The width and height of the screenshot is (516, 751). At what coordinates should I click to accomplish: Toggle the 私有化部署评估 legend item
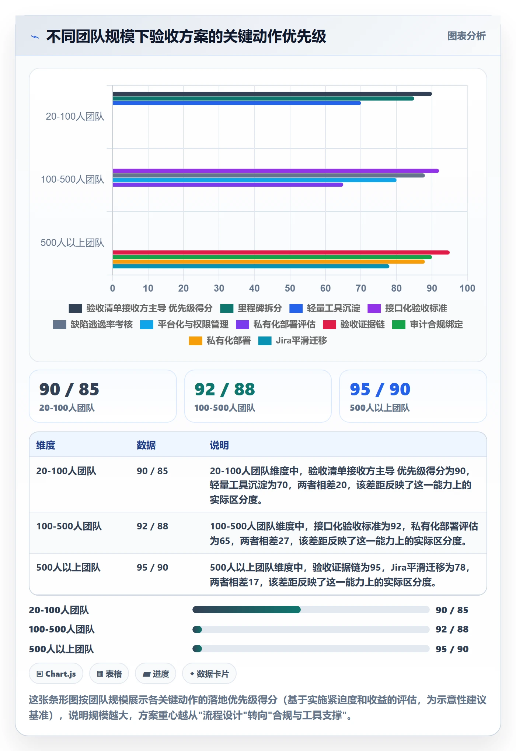[276, 324]
